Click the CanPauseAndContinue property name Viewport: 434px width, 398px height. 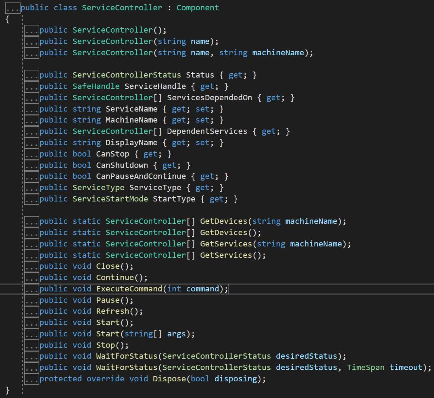coord(141,176)
